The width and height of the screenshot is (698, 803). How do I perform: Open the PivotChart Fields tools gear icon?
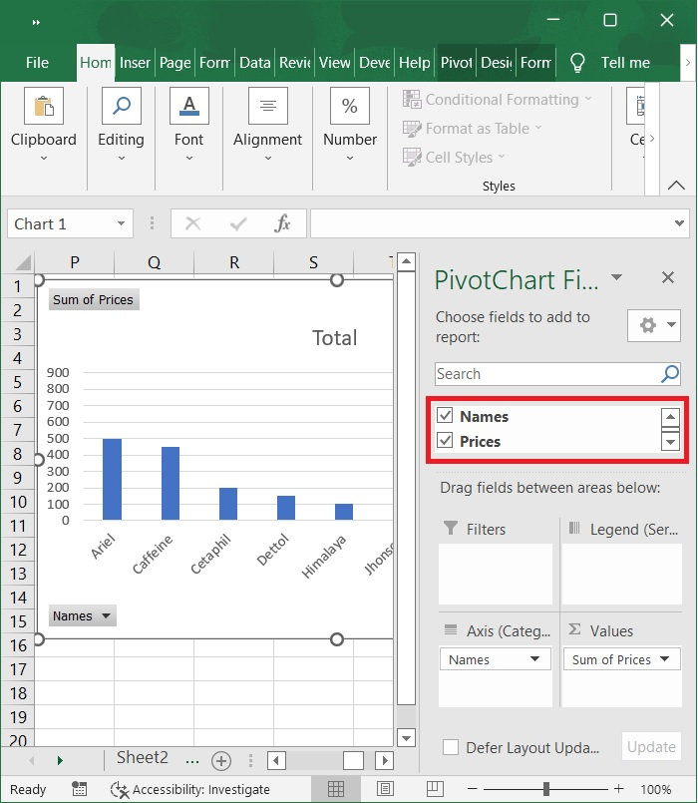click(x=654, y=325)
